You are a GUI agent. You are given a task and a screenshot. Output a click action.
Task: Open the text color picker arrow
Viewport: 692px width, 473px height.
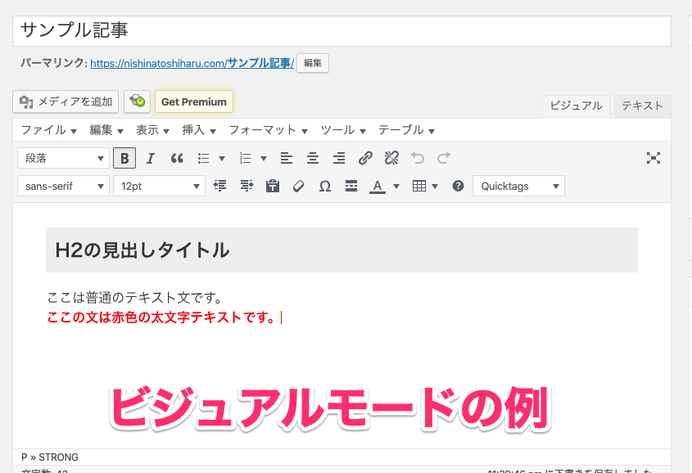[396, 186]
